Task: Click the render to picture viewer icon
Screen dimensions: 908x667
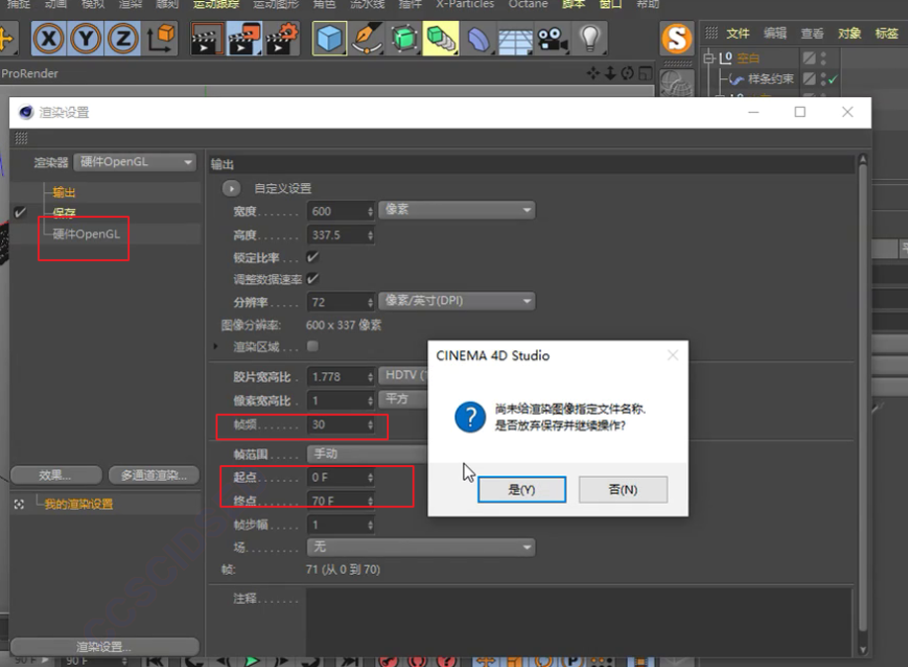Action: tap(245, 39)
